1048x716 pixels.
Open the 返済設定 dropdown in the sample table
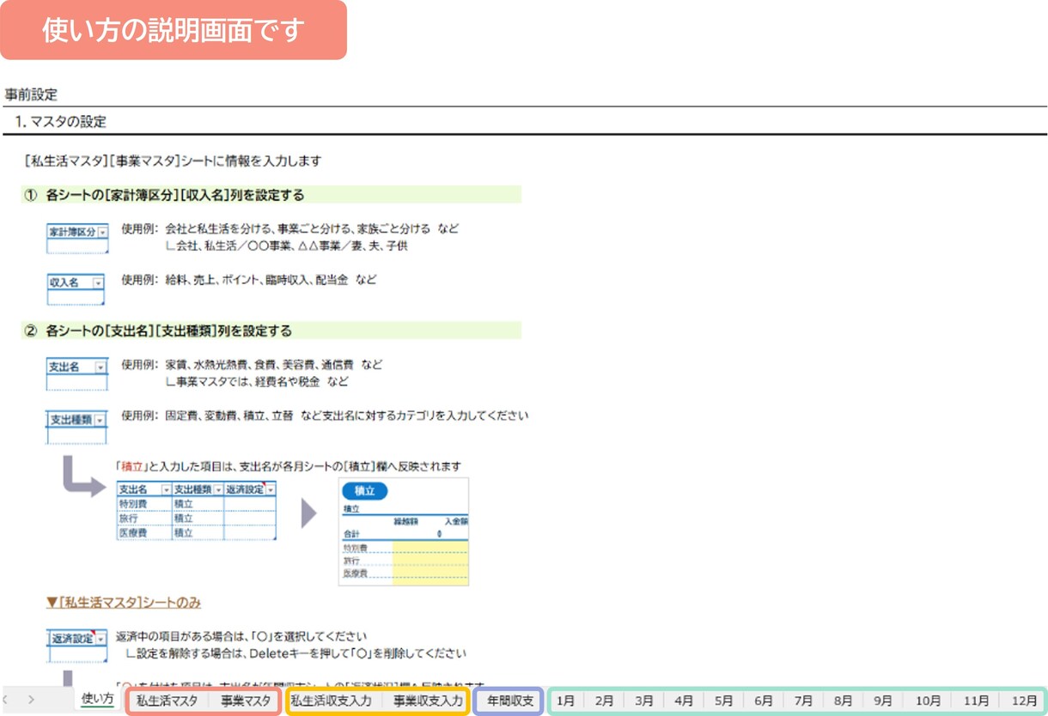click(x=271, y=489)
